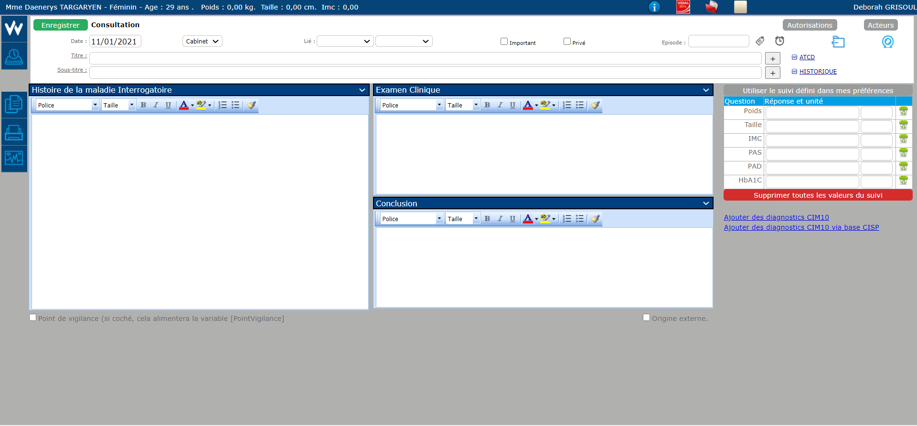Check the Privé checkbox
This screenshot has width=917, height=426.
click(567, 42)
